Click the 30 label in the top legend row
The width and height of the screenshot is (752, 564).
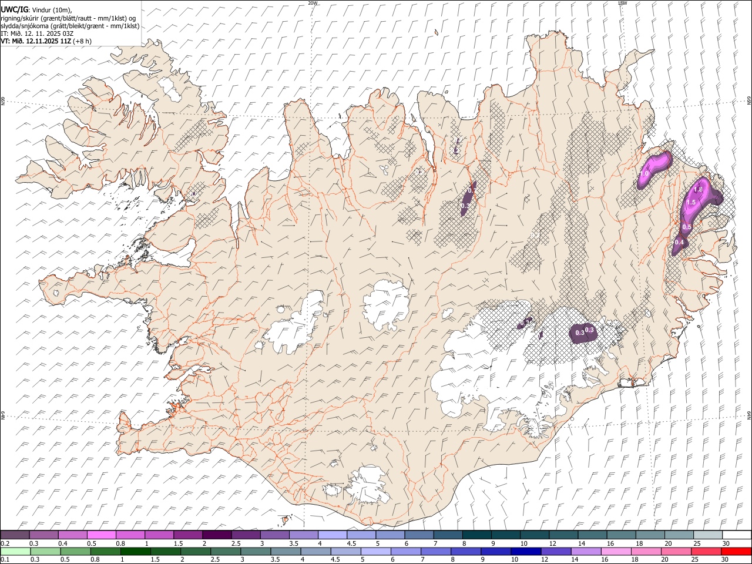(x=726, y=543)
